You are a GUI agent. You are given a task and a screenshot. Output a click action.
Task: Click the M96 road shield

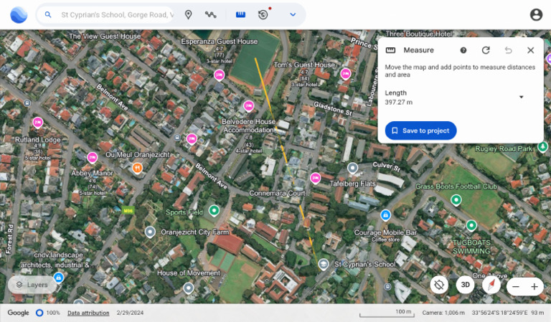point(128,211)
